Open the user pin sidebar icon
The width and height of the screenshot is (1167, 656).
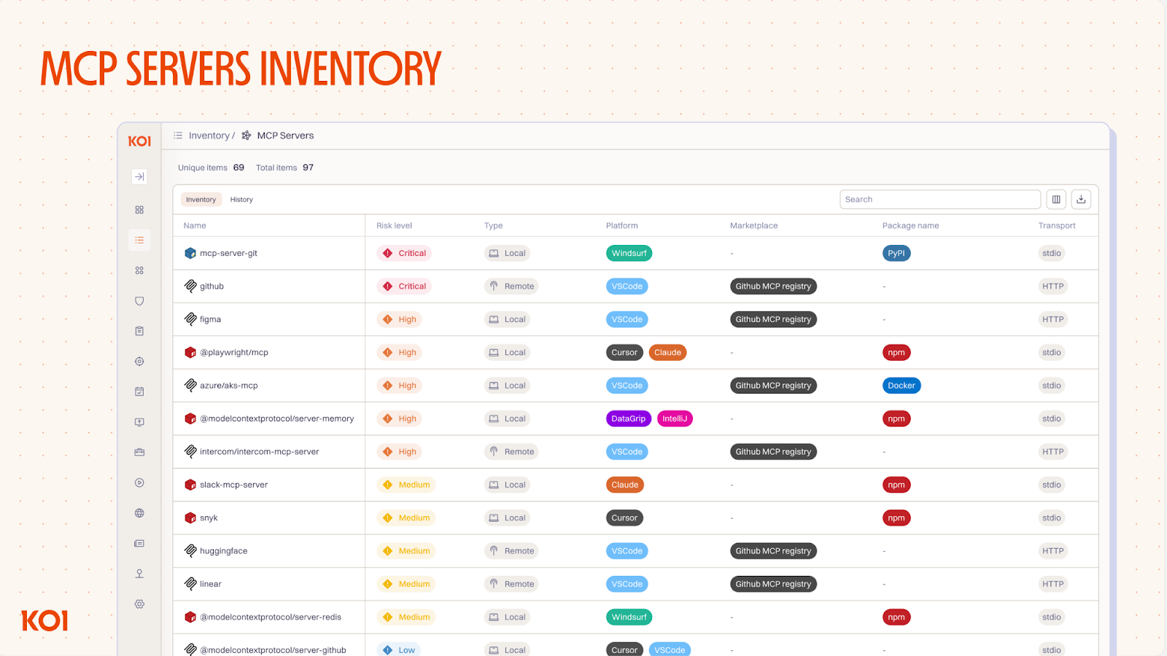pyautogui.click(x=139, y=574)
